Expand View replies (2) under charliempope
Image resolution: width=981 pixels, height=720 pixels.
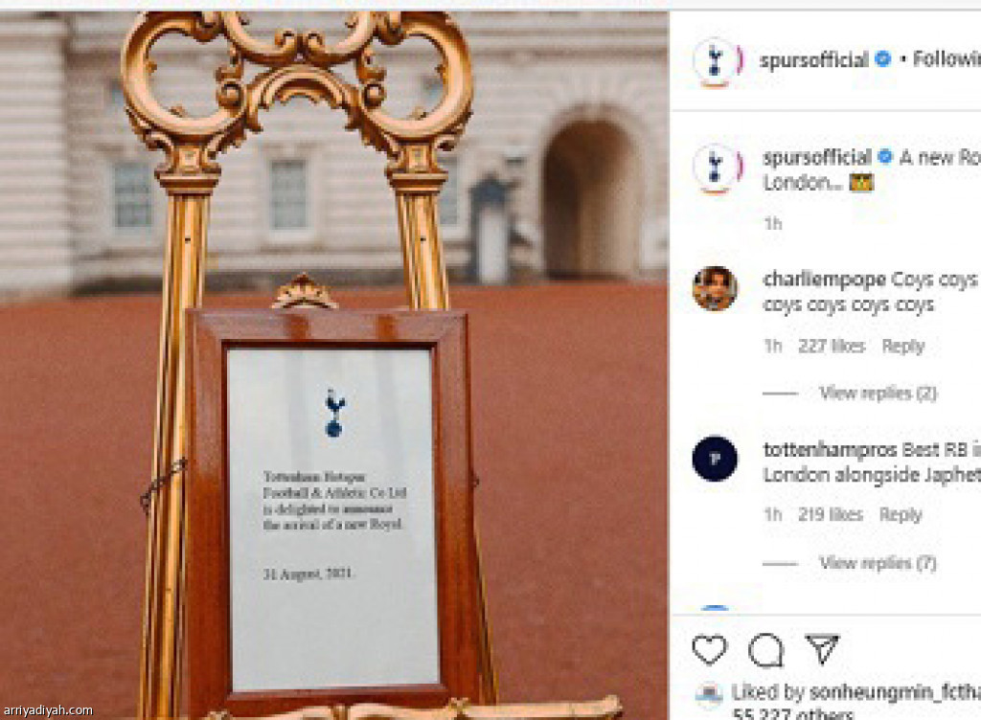click(878, 394)
